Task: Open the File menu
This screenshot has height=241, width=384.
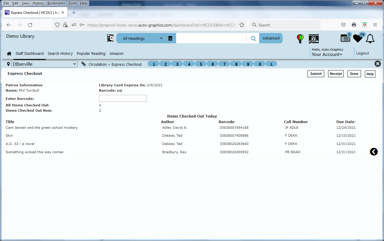Action: 6,3
